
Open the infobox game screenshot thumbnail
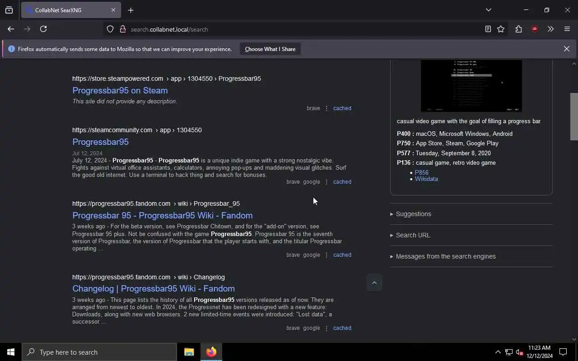pos(471,86)
